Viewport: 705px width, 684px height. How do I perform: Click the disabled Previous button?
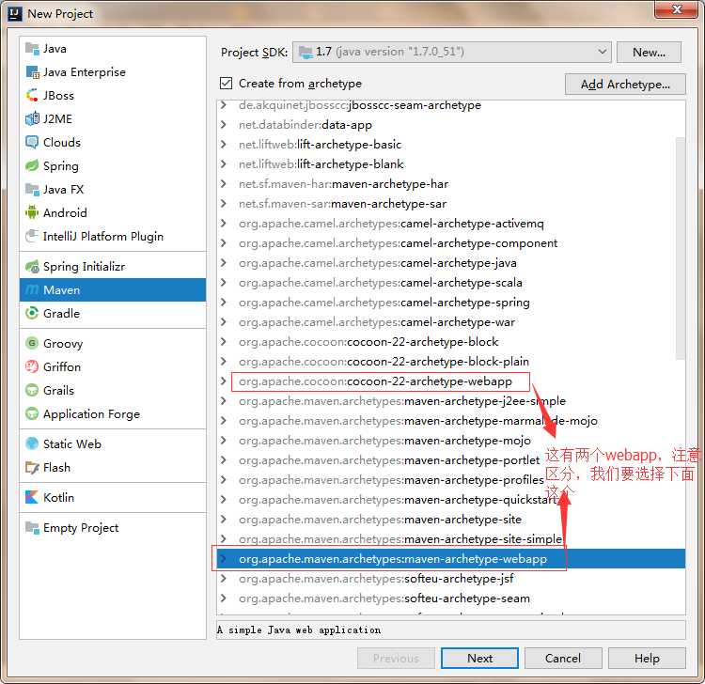[396, 659]
